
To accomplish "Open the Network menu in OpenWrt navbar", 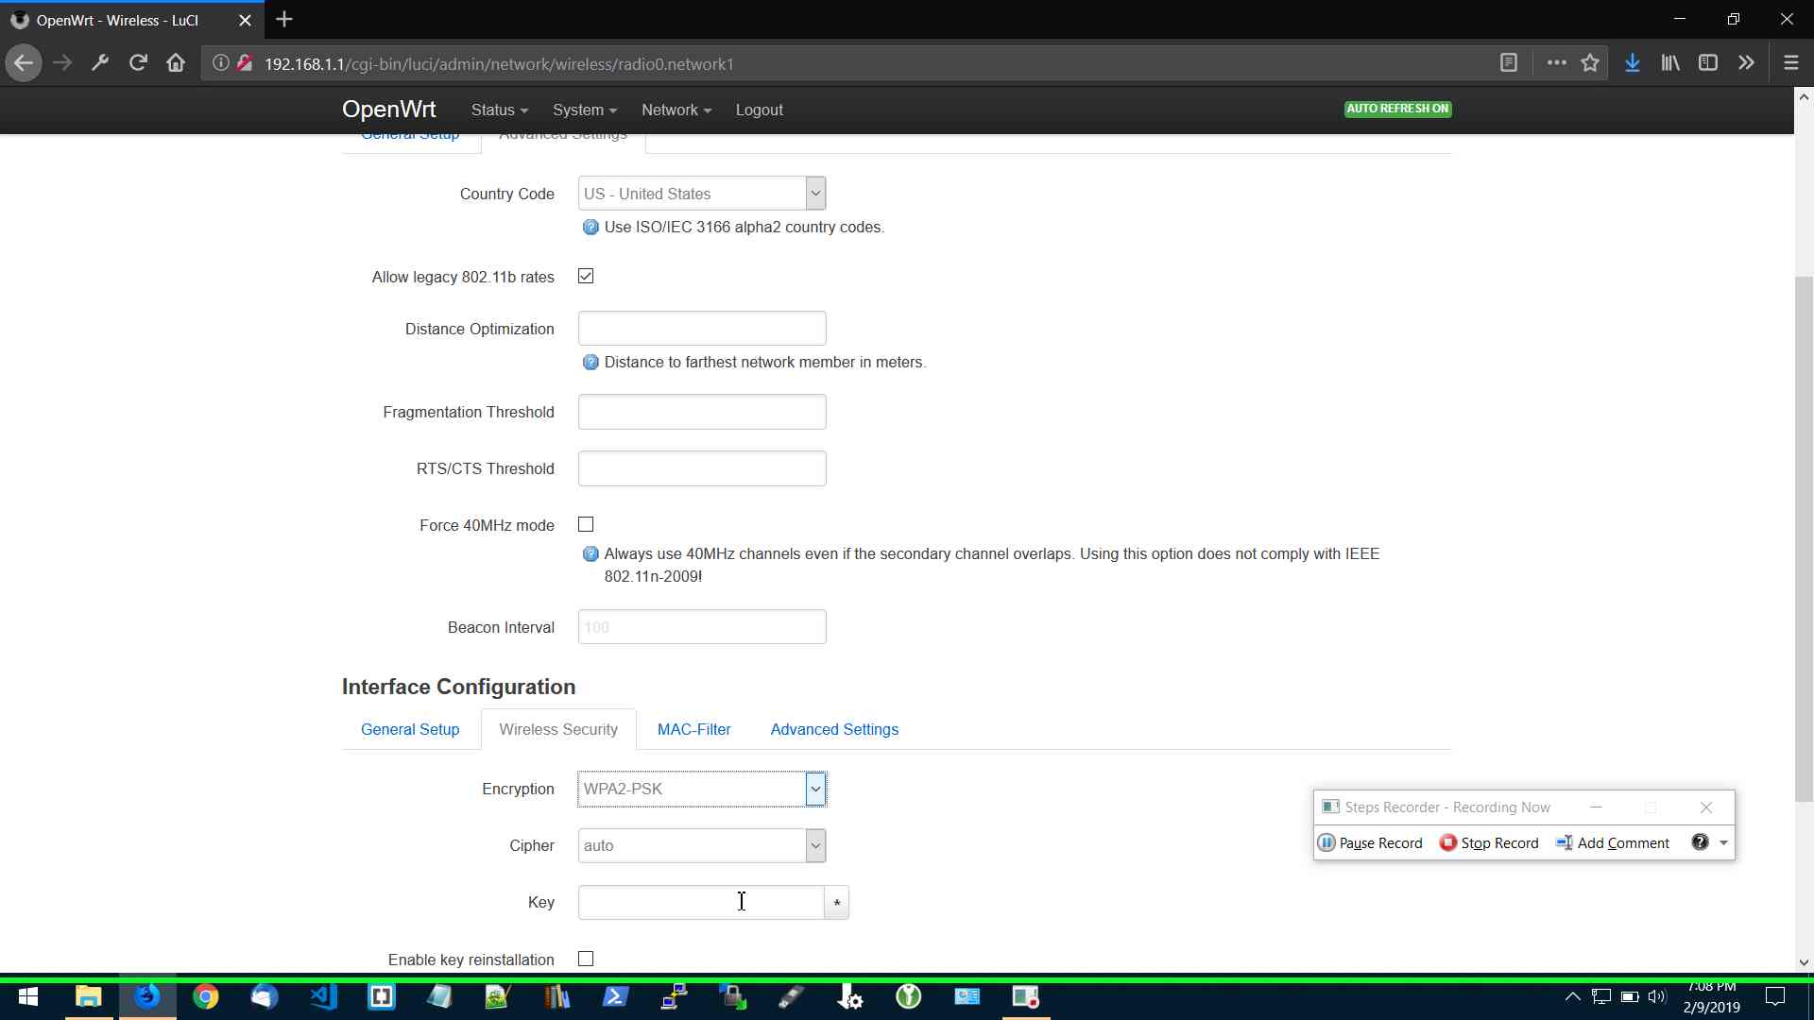I will 676,110.
